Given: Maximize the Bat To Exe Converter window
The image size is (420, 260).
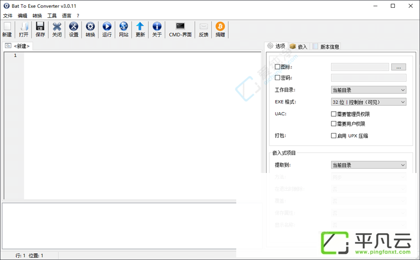Looking at the screenshot, I should (x=393, y=6).
